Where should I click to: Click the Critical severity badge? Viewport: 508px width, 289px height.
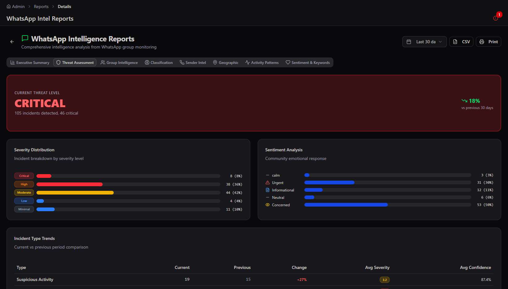pyautogui.click(x=24, y=176)
